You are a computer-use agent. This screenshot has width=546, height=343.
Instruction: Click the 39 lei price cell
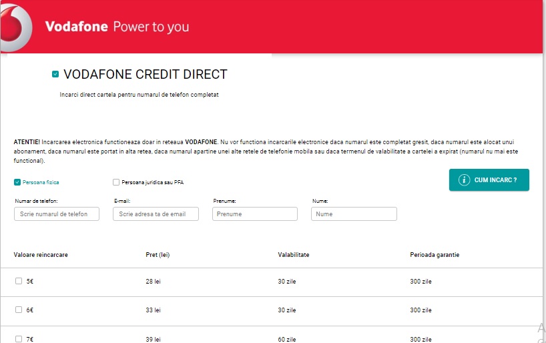pyautogui.click(x=154, y=339)
